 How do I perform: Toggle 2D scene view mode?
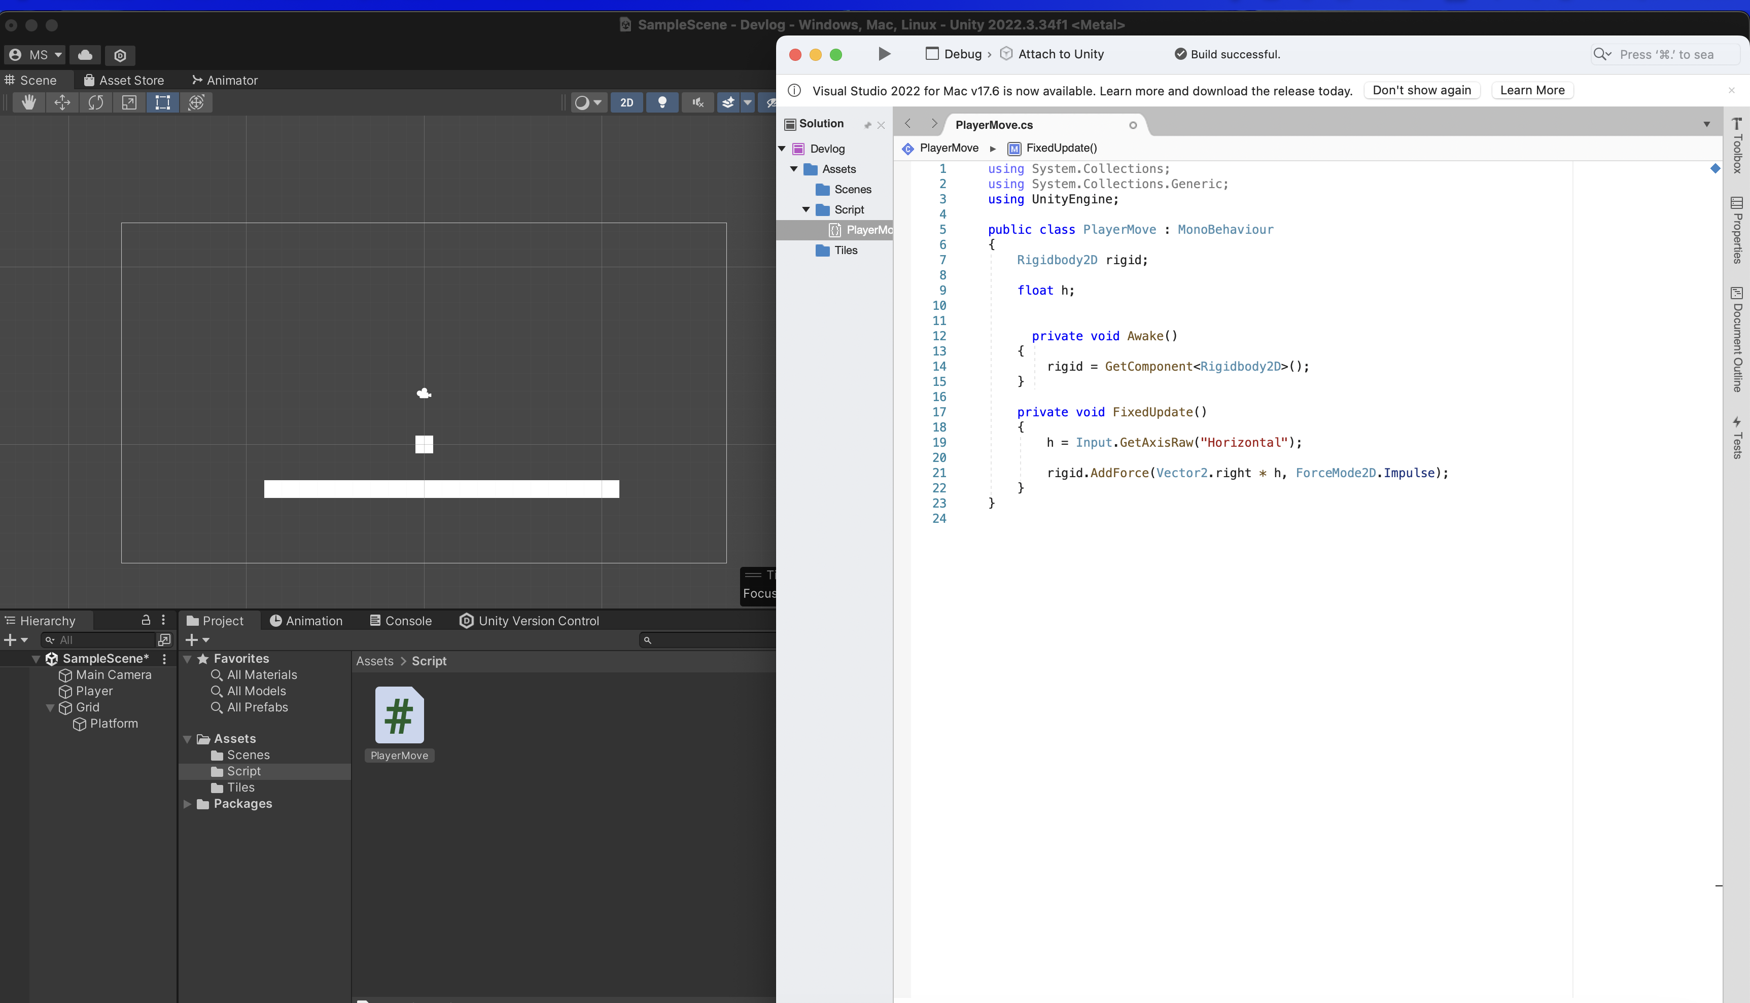(626, 102)
